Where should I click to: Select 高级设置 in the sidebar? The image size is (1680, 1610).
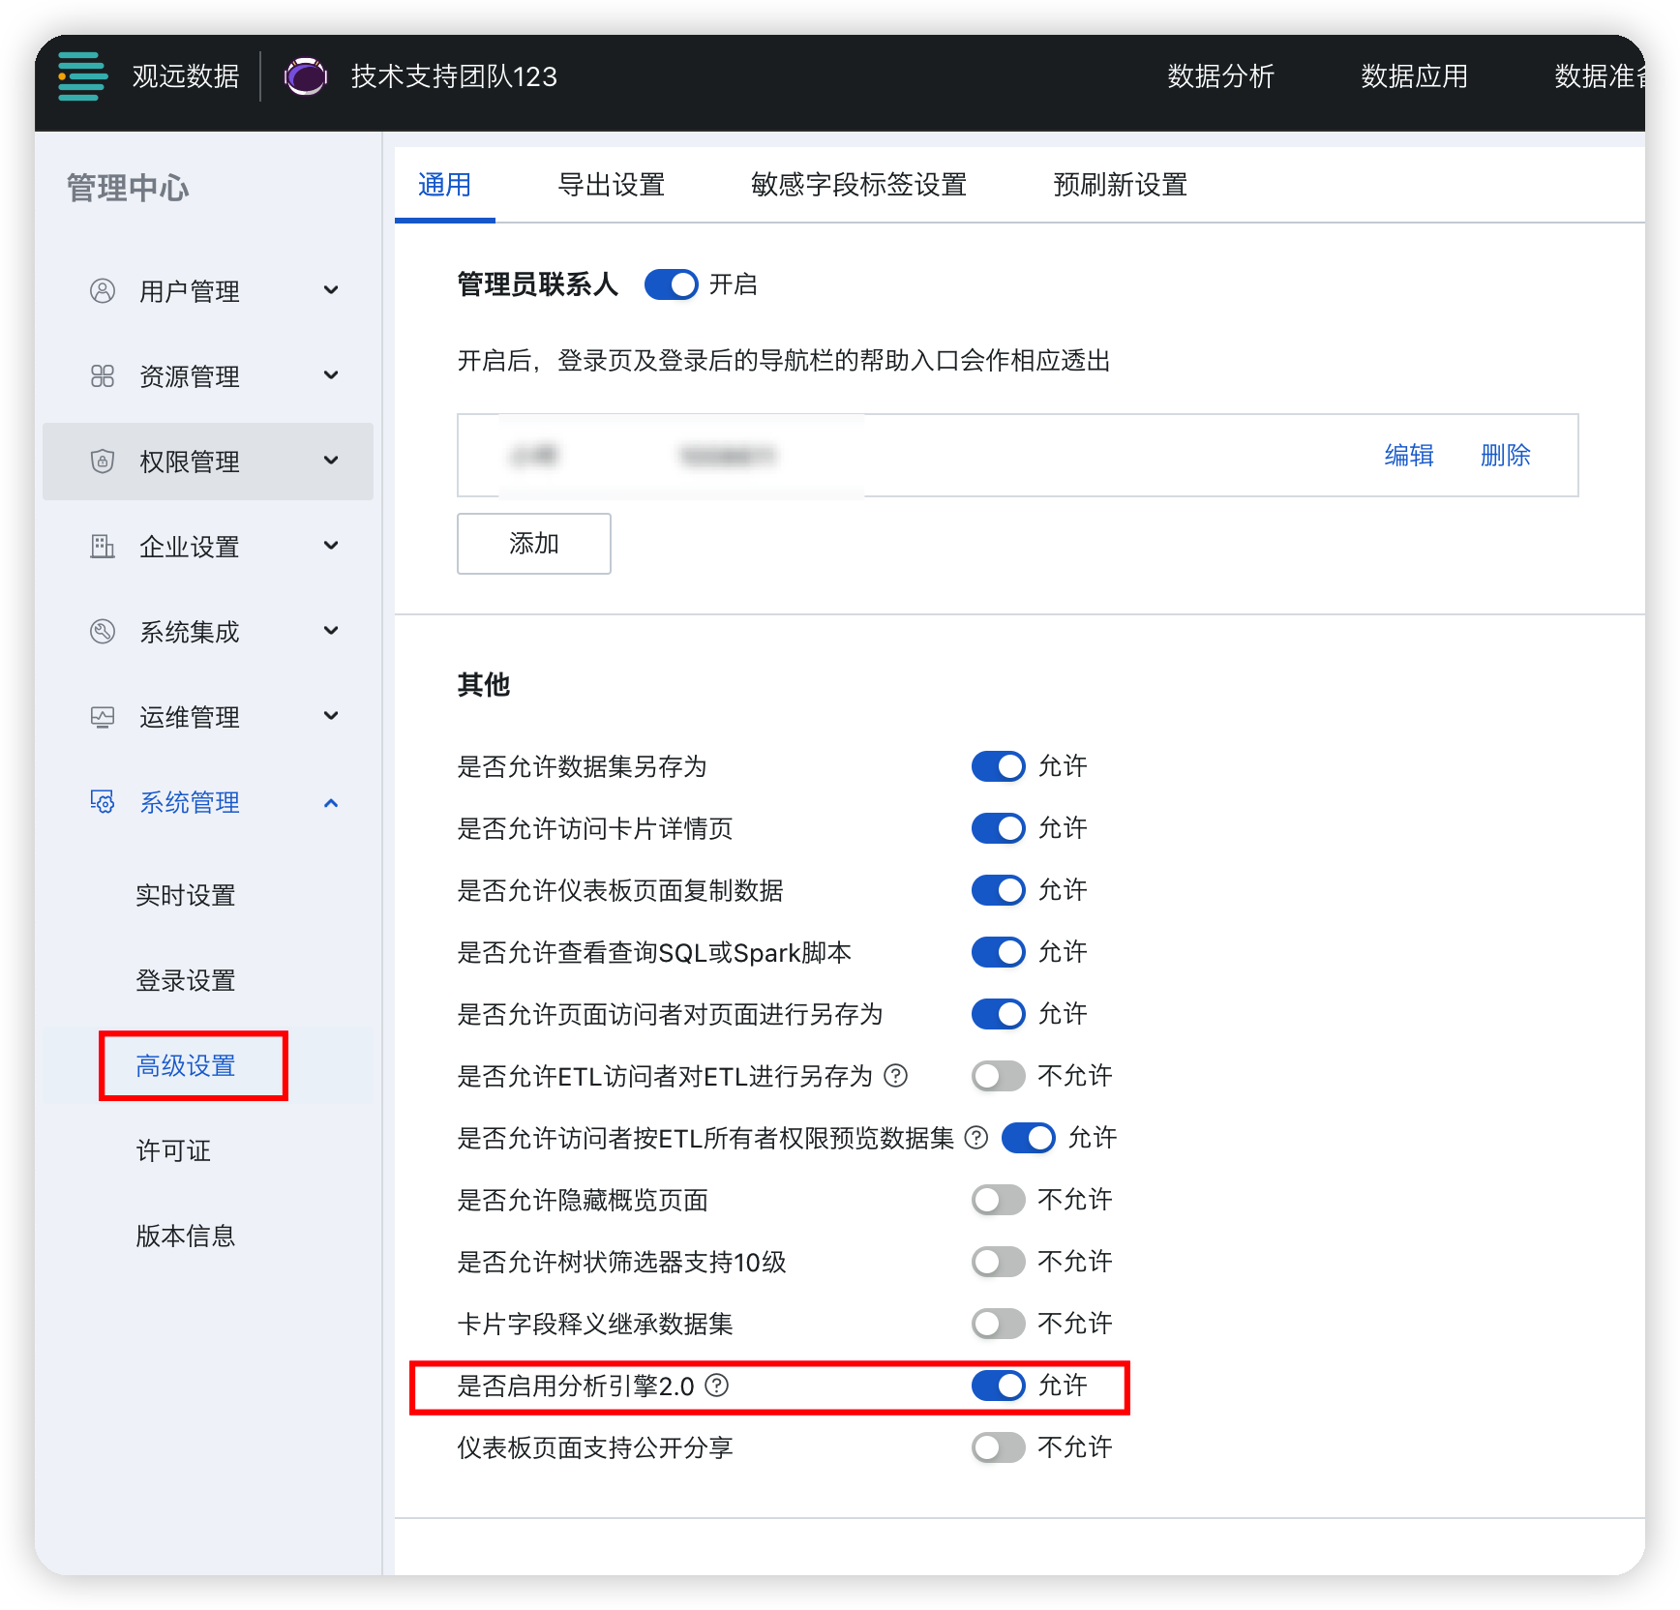[186, 1065]
